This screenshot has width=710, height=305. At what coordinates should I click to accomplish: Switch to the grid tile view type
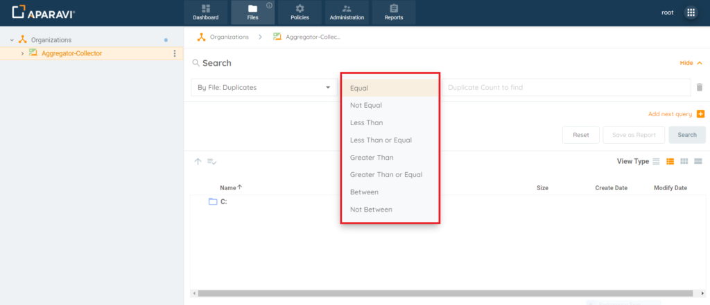684,161
